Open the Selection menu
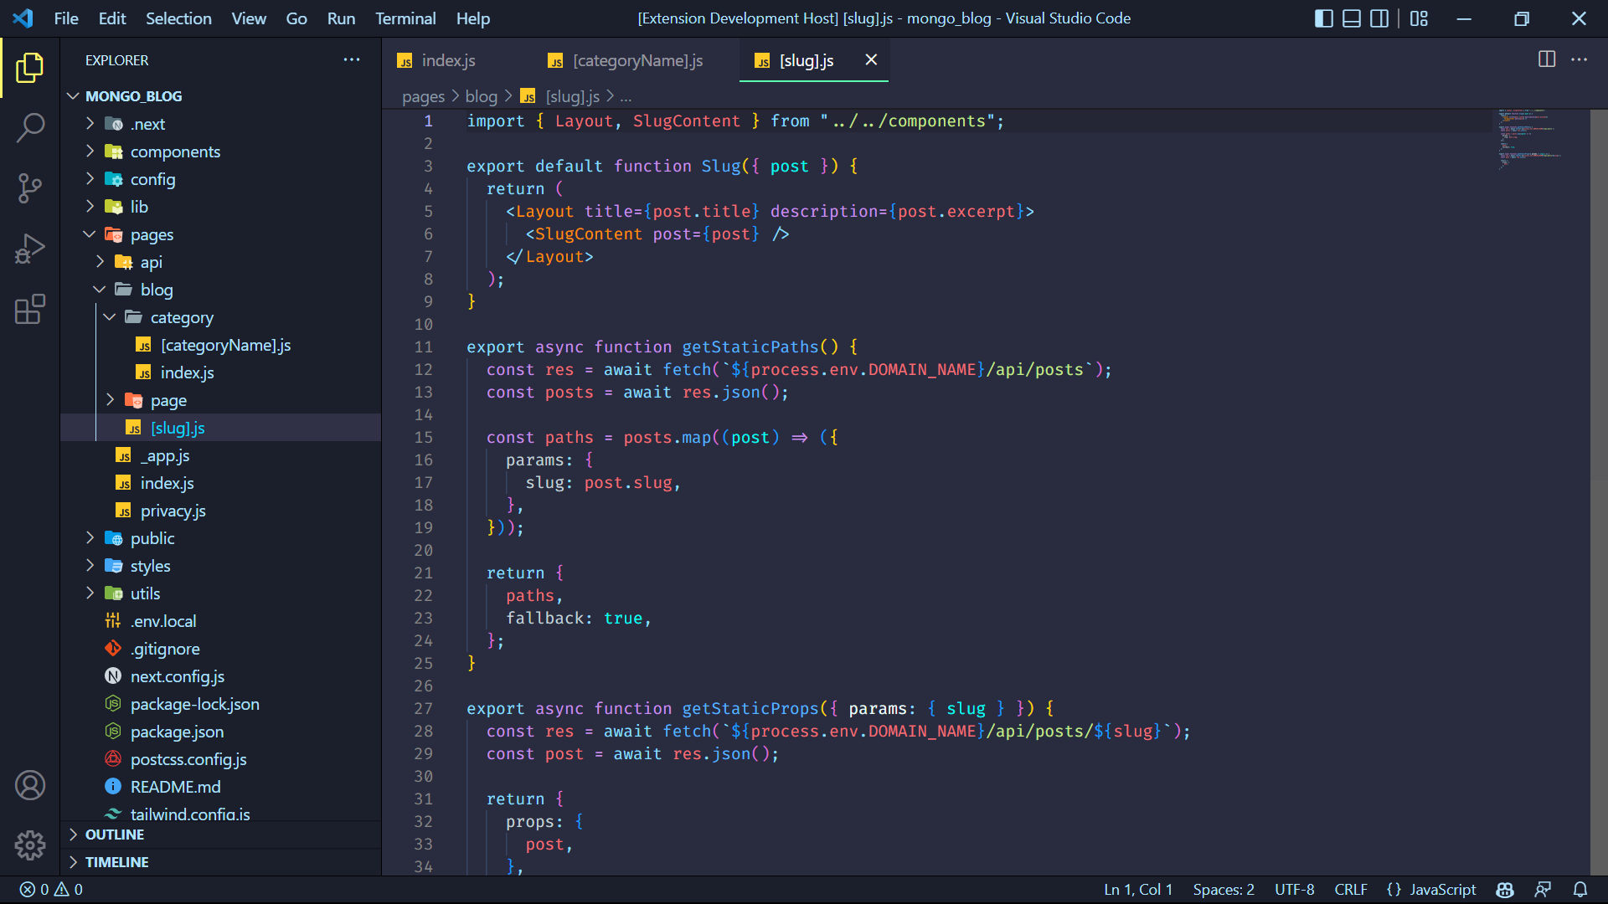1608x904 pixels. [178, 18]
